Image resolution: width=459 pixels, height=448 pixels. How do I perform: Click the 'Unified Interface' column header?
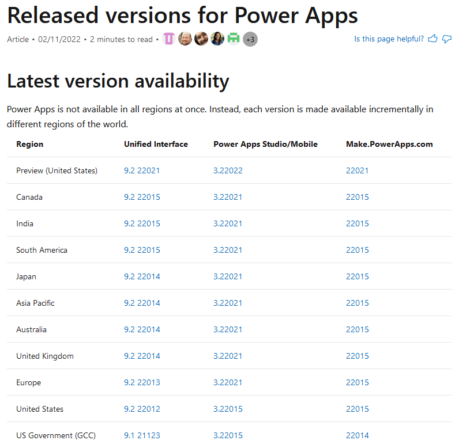[156, 145]
